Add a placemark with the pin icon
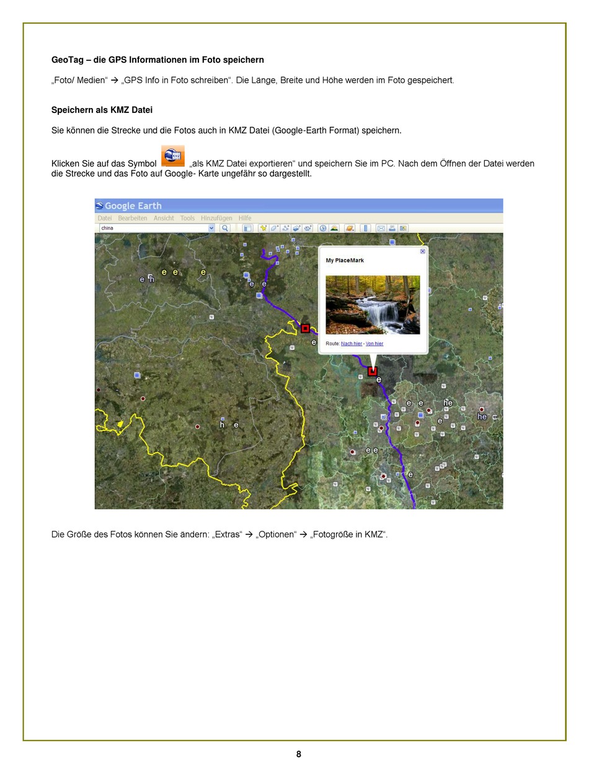The image size is (589, 763). click(x=263, y=228)
